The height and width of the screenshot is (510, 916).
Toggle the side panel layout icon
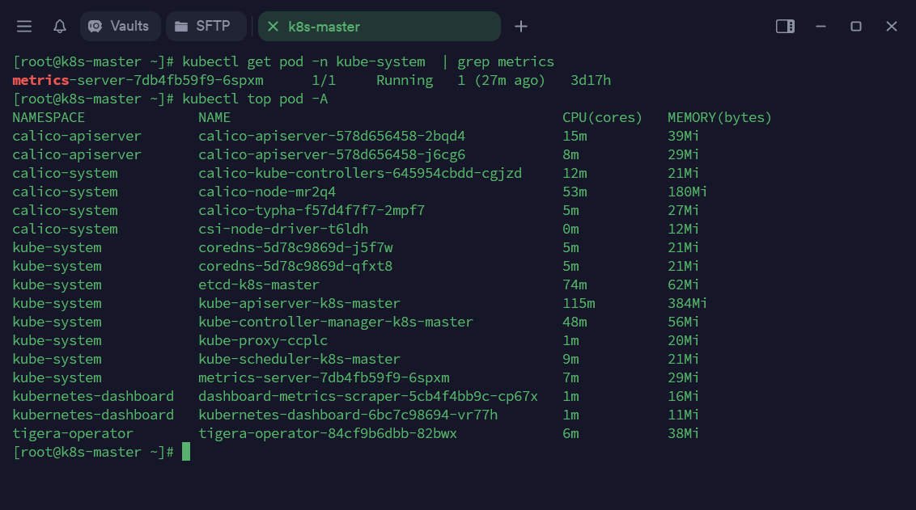(x=785, y=27)
